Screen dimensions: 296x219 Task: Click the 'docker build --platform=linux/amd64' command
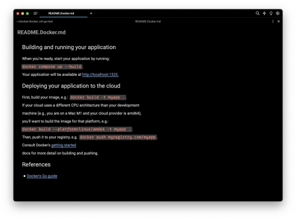click(x=76, y=129)
